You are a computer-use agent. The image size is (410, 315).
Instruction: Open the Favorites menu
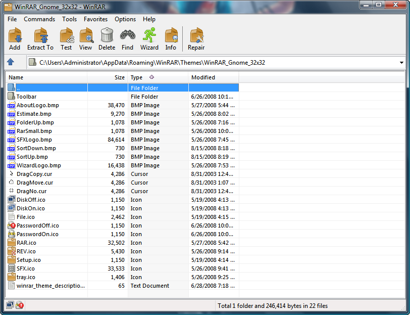pyautogui.click(x=96, y=19)
